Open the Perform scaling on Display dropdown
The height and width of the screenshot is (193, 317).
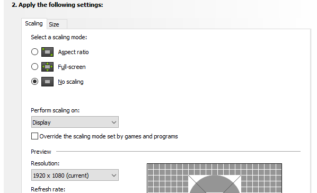[x=75, y=122]
